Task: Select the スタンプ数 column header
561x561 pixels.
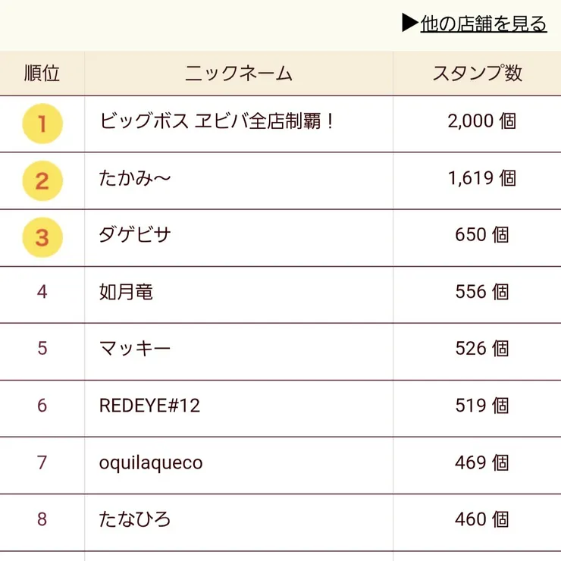Action: pyautogui.click(x=478, y=73)
